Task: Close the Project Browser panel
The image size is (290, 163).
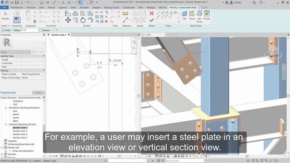Action: (44, 97)
